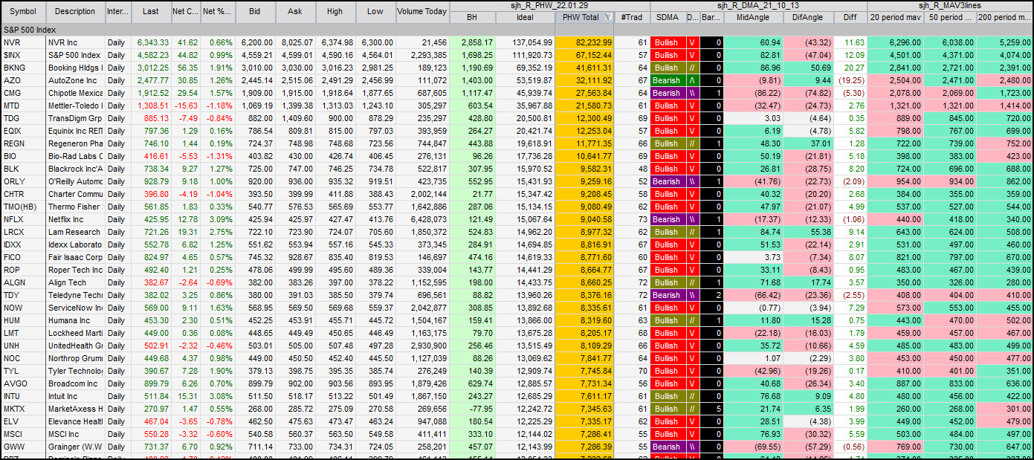Click the Volume Today column header
The image size is (1034, 460).
coord(422,11)
